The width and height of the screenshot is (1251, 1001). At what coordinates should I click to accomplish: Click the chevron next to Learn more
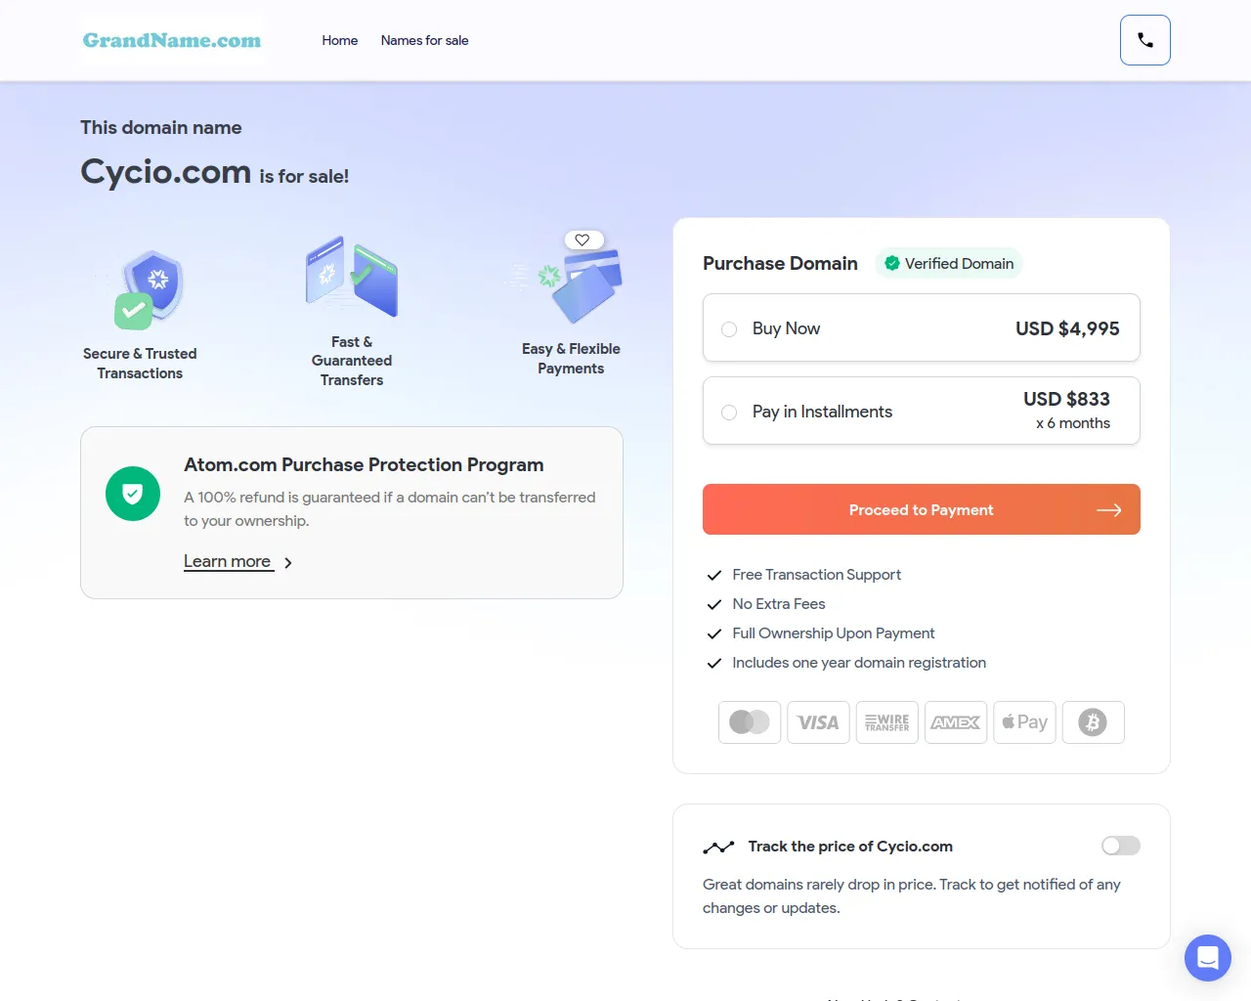coord(288,563)
